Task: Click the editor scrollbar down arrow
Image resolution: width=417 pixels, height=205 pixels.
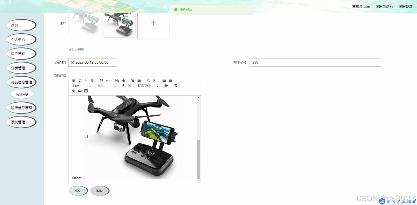Action: coord(199,181)
